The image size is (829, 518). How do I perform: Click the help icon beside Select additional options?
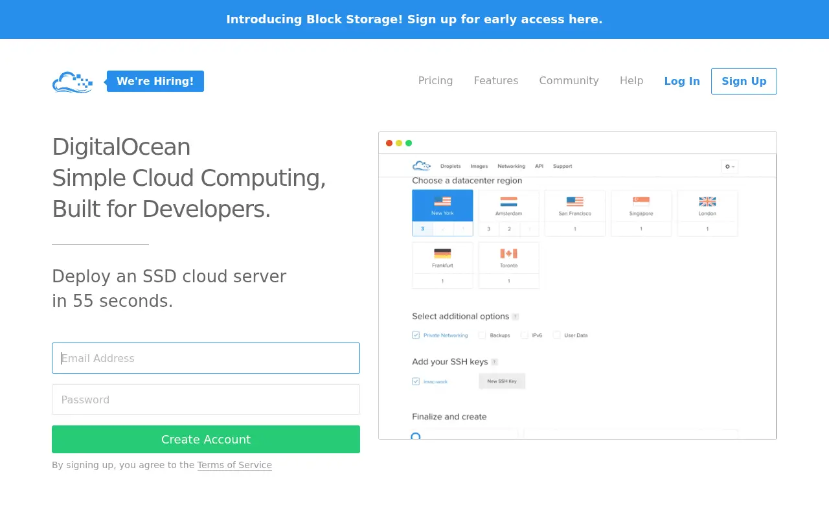coord(516,317)
